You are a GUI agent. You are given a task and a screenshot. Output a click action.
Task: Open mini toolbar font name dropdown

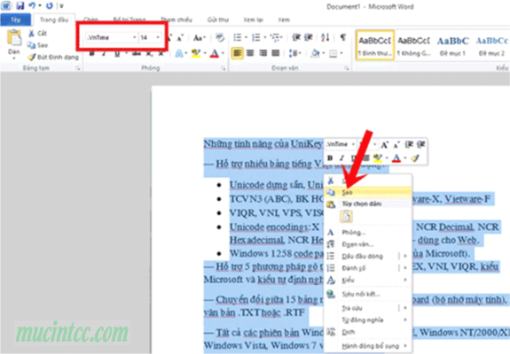pos(353,144)
